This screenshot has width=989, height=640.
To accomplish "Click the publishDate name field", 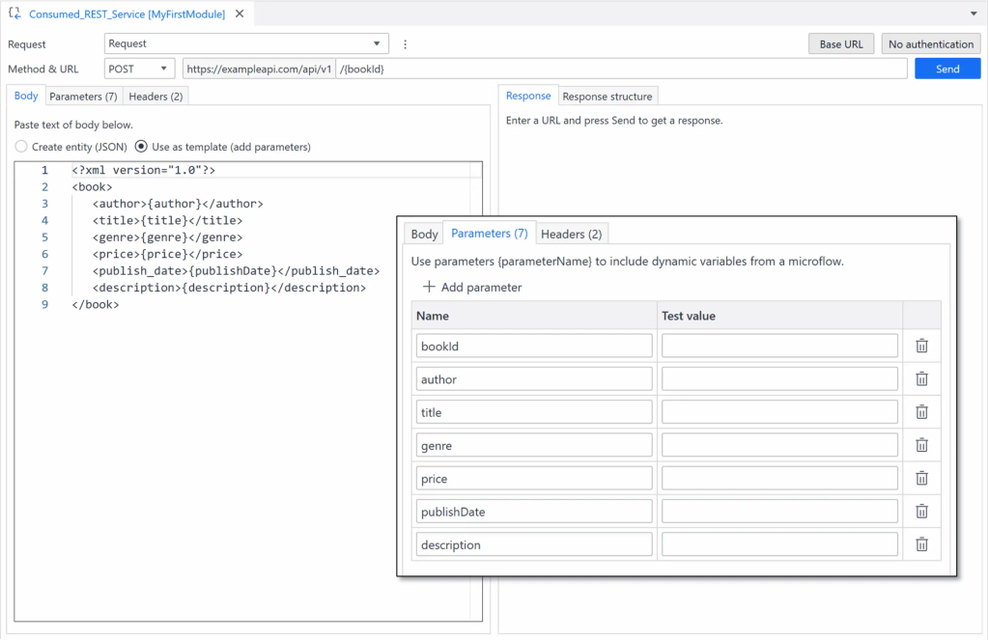I will 534,512.
